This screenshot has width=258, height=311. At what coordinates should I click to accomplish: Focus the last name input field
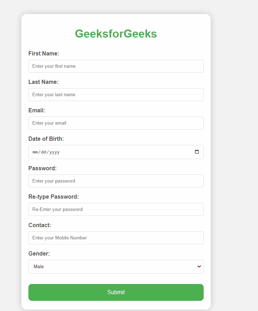tap(116, 94)
